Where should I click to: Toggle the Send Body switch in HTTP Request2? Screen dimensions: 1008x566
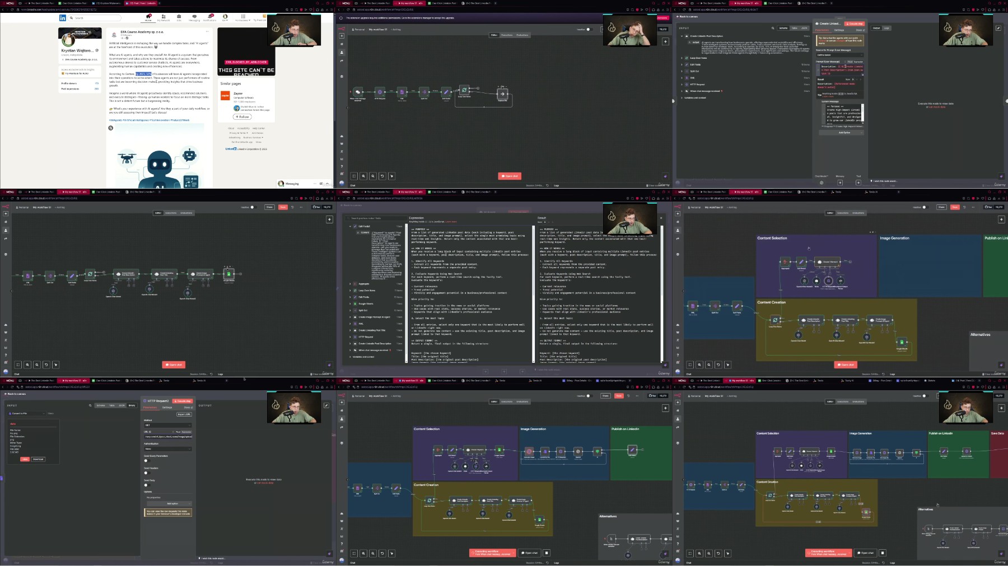pos(147,485)
